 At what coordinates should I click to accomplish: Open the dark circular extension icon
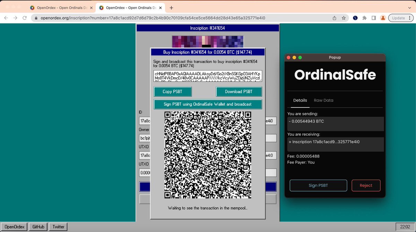coord(355,18)
